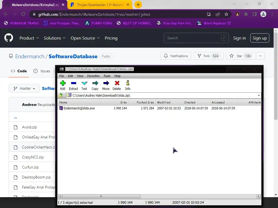Switch to the Trojan-Downloader F-Secure tab
This screenshot has height=208, width=278.
click(100, 5)
